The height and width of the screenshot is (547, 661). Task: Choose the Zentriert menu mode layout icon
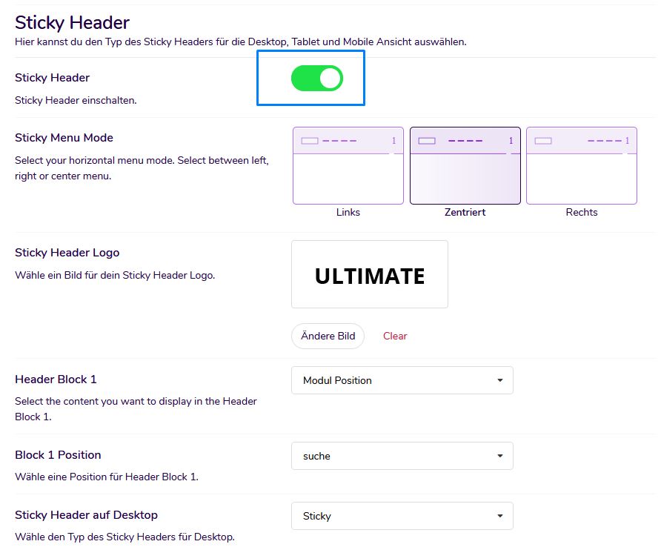tap(465, 165)
